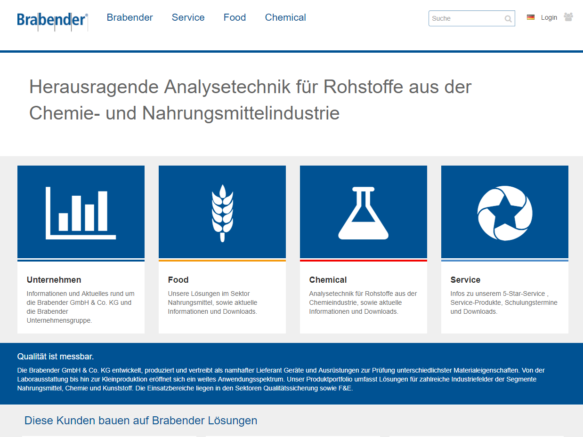Screen dimensions: 583x437
Task: Click the Food card description text
Action: click(212, 302)
